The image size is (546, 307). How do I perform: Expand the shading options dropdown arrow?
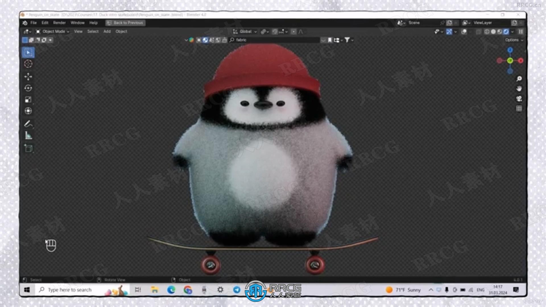(x=512, y=32)
